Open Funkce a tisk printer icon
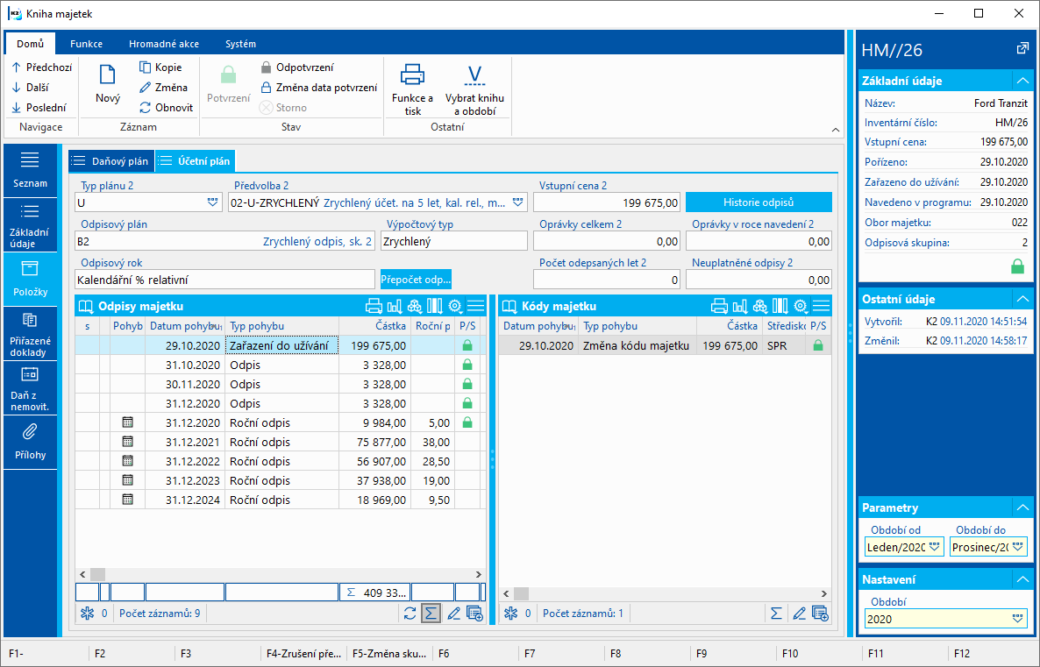This screenshot has height=667, width=1040. coord(412,75)
